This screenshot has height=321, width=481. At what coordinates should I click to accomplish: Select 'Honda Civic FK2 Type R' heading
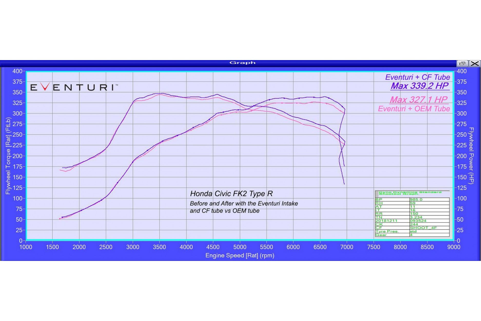point(231,194)
